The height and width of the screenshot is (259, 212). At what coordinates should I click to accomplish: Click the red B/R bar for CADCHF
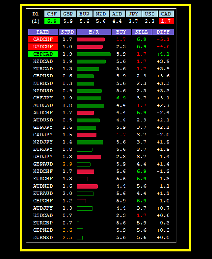tap(91, 39)
